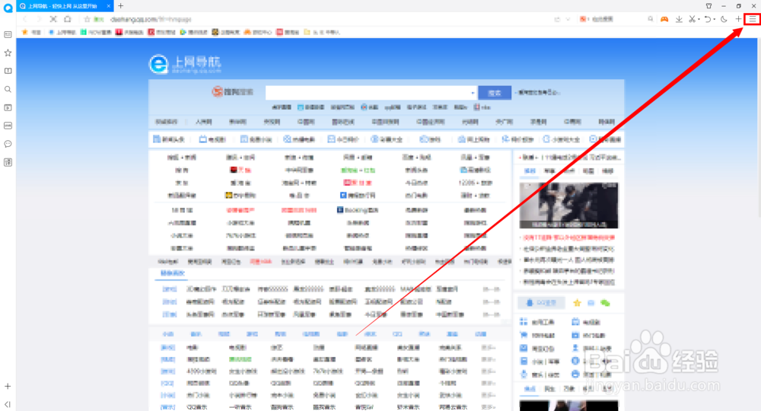Viewport: 761px width, 411px height.
Task: Click the blue 搜索 search button
Action: (x=495, y=92)
